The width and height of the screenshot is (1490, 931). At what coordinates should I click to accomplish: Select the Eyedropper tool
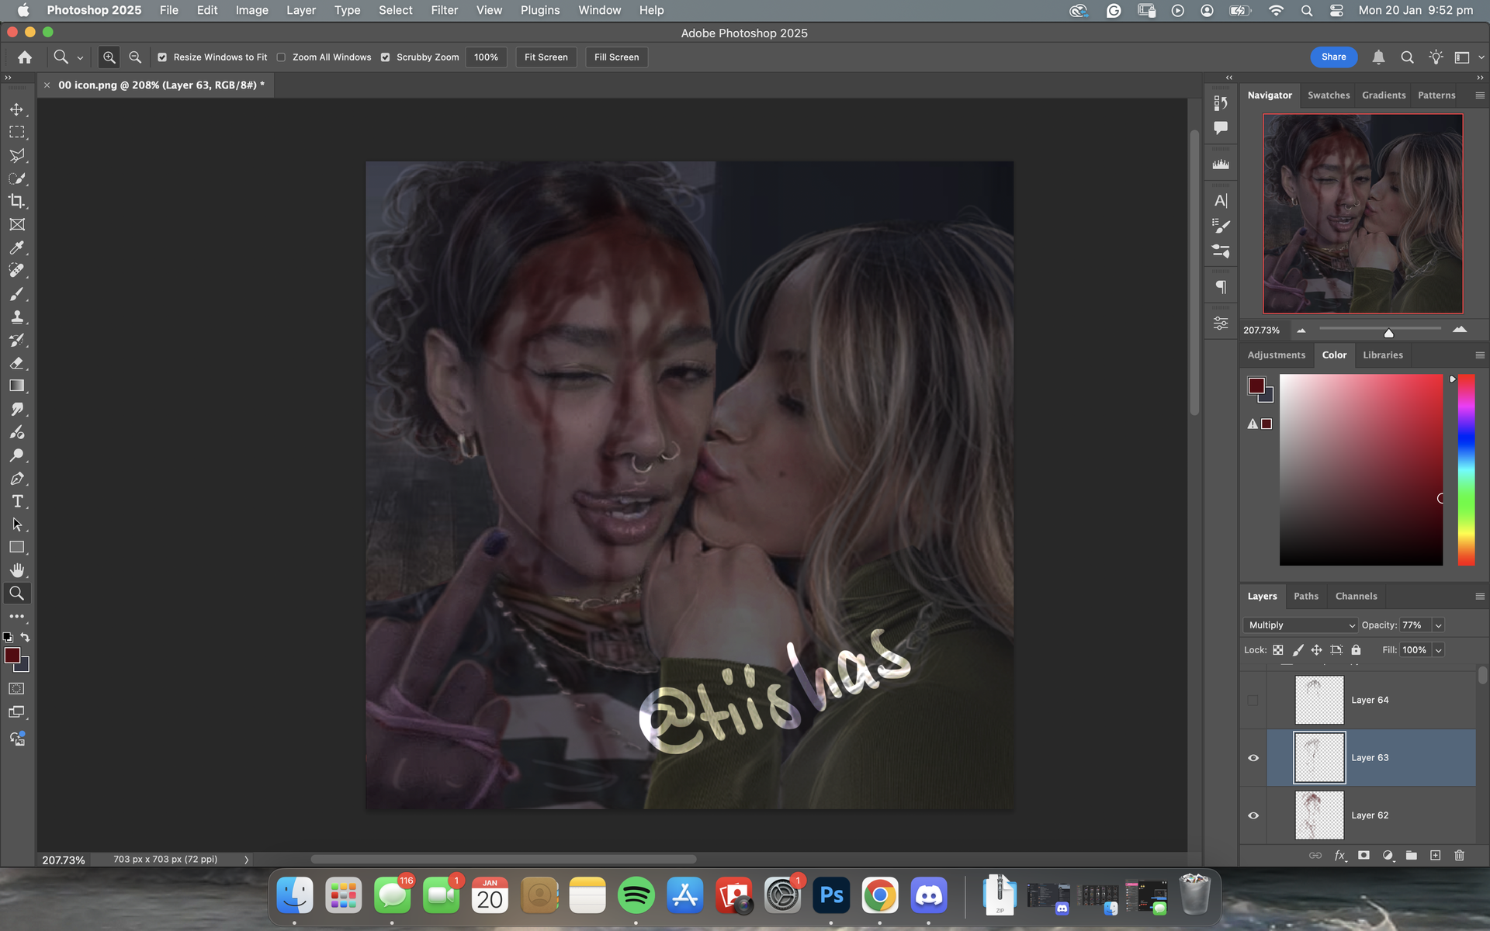(x=16, y=247)
